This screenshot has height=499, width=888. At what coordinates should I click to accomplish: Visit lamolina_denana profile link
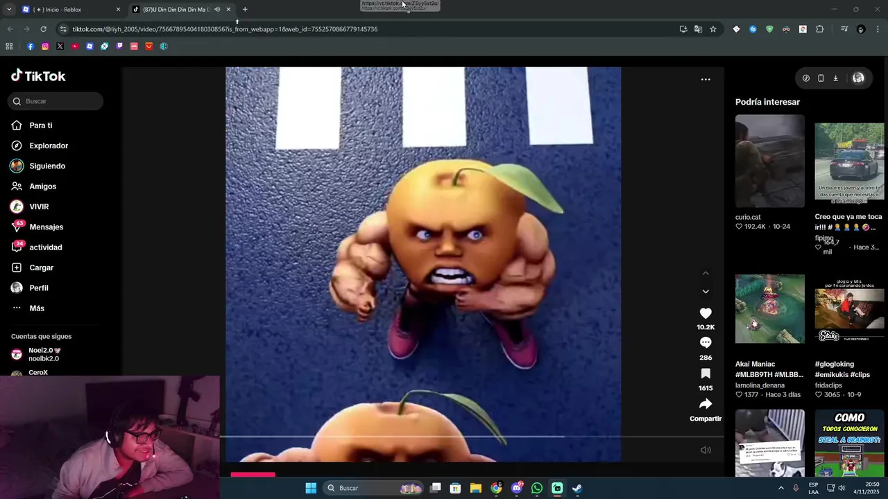760,385
